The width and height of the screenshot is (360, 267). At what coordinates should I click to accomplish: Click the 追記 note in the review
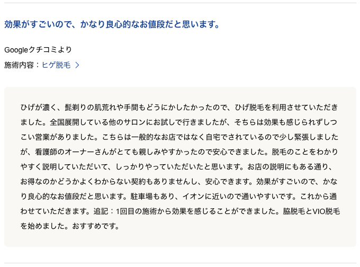(101, 211)
